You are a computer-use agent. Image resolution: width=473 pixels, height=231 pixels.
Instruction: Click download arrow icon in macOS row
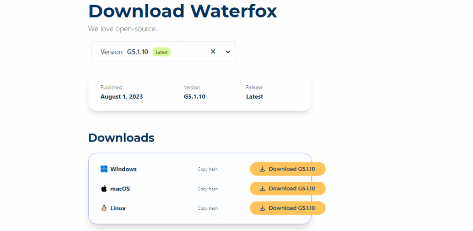262,189
